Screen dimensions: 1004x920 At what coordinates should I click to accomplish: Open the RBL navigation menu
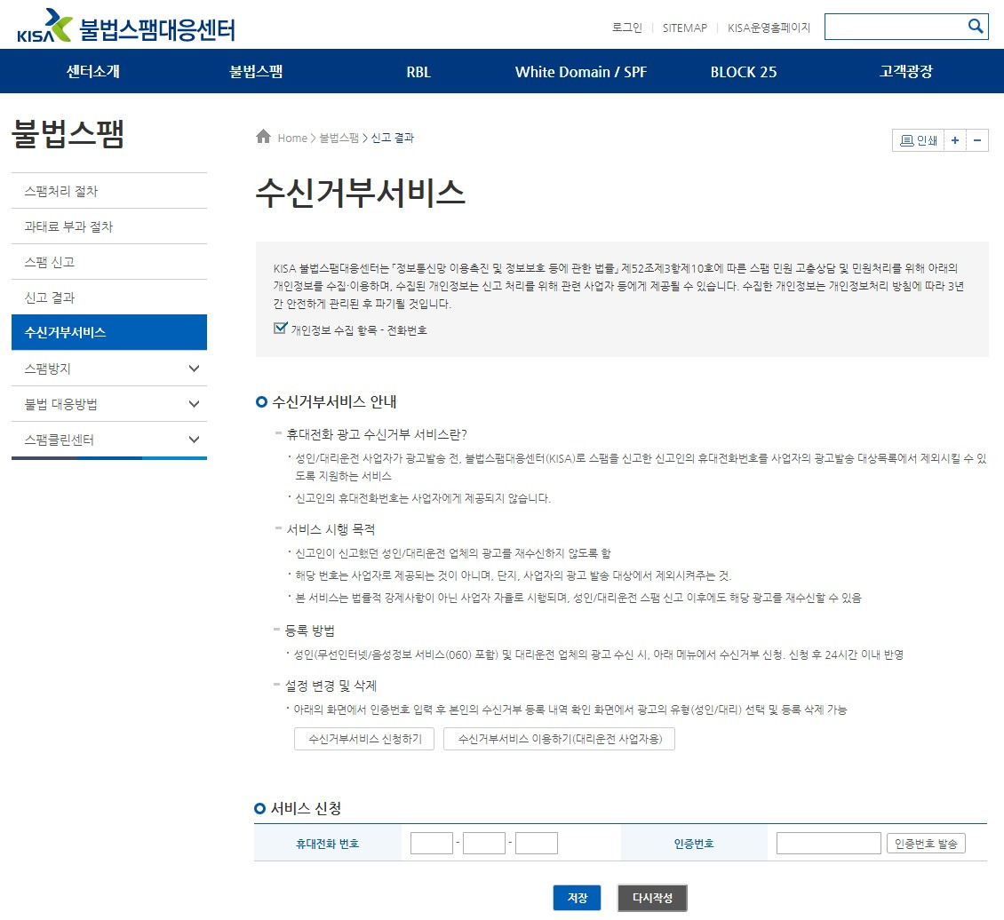click(418, 72)
